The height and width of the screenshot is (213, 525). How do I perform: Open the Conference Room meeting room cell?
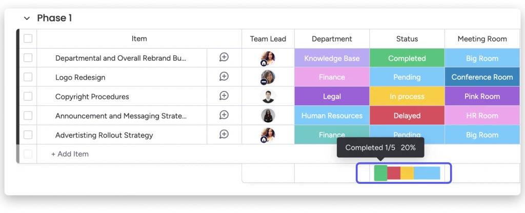tap(482, 77)
